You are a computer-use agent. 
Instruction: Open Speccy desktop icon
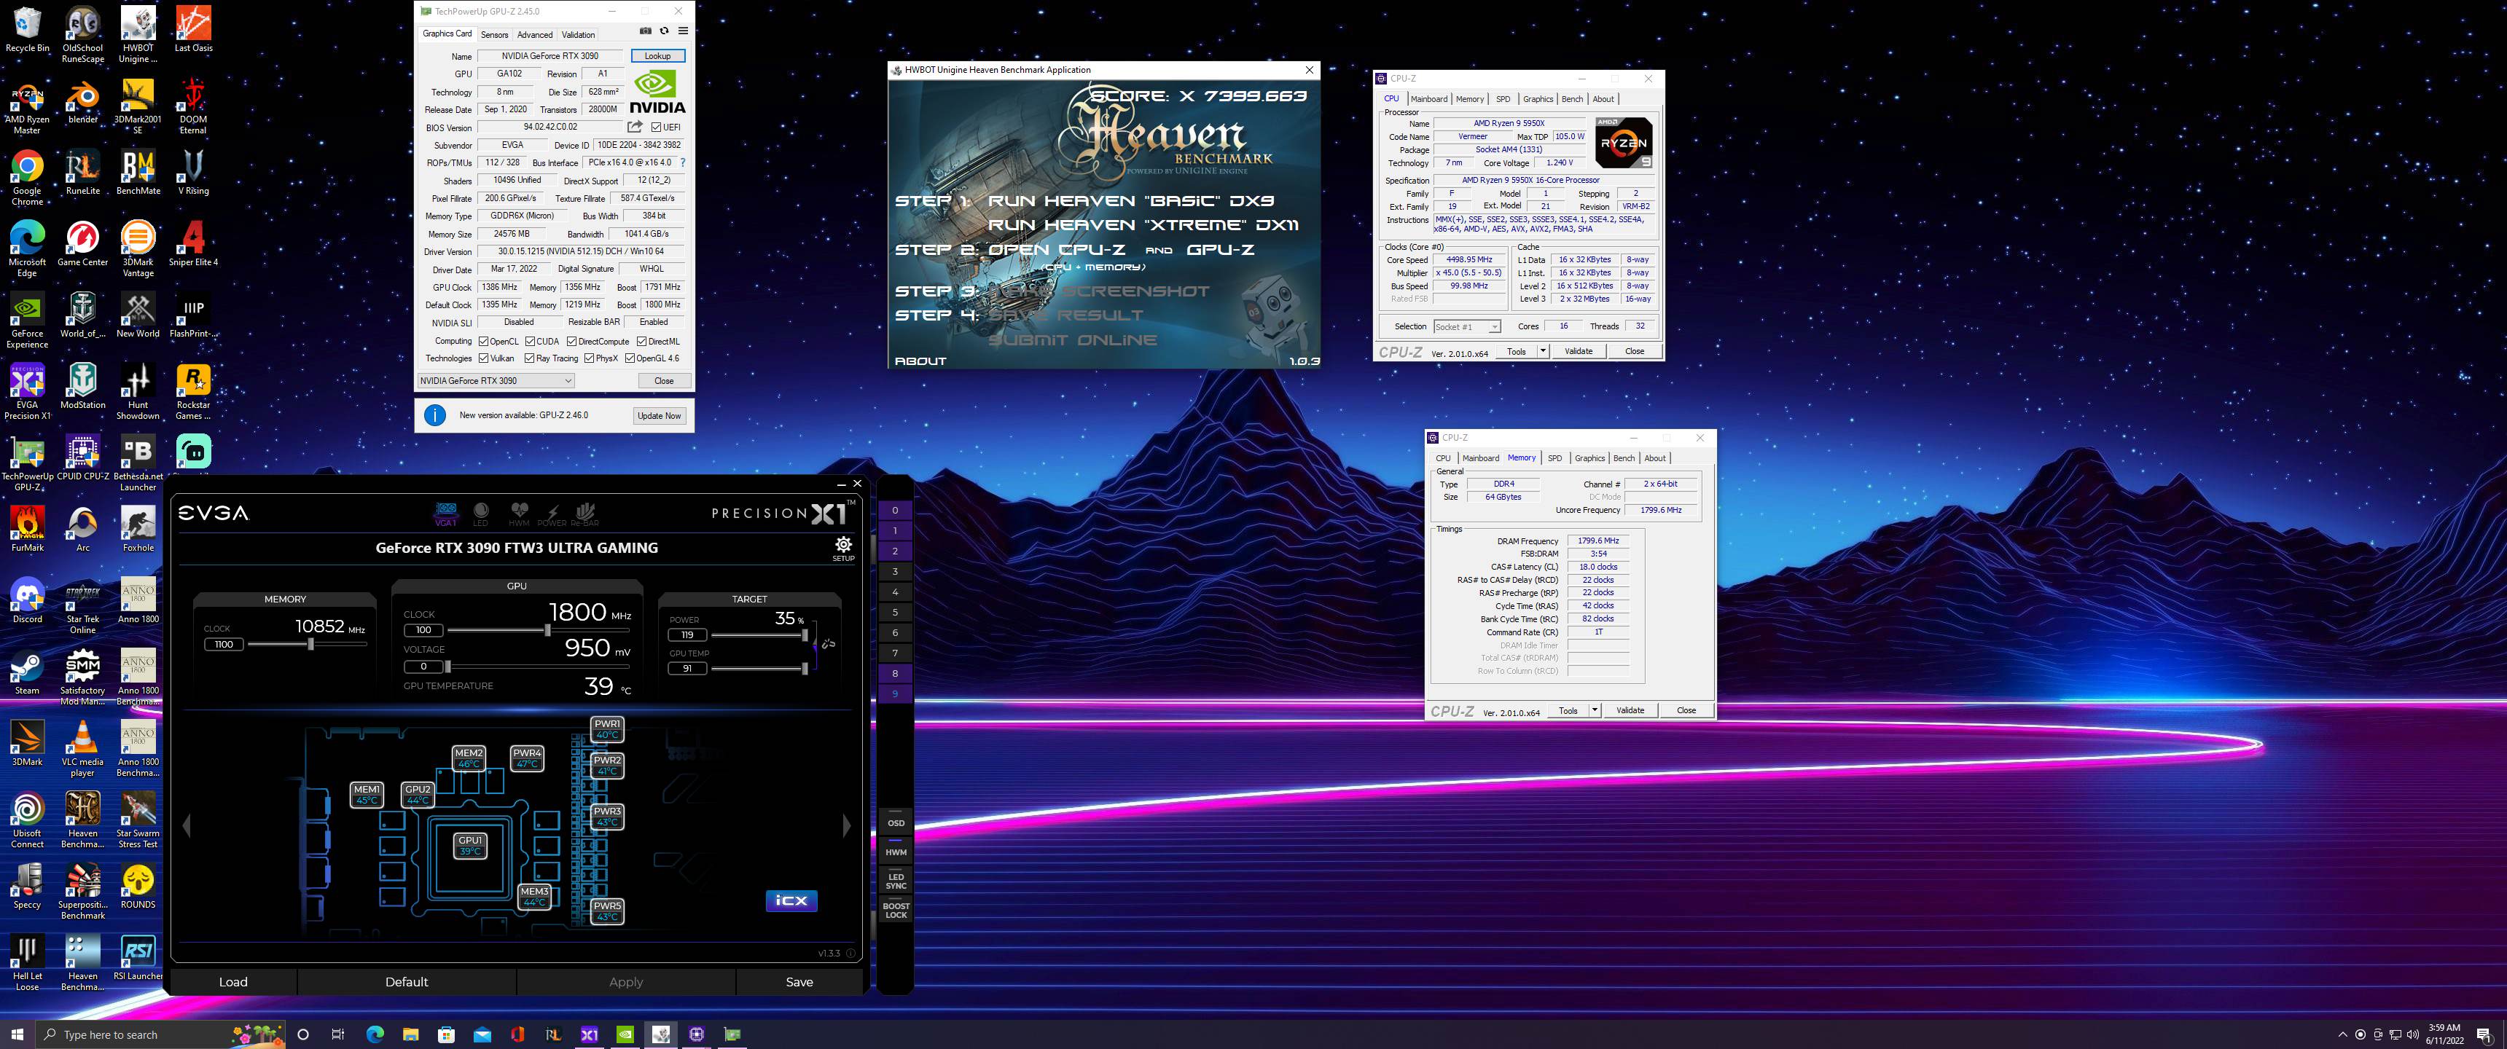[27, 887]
